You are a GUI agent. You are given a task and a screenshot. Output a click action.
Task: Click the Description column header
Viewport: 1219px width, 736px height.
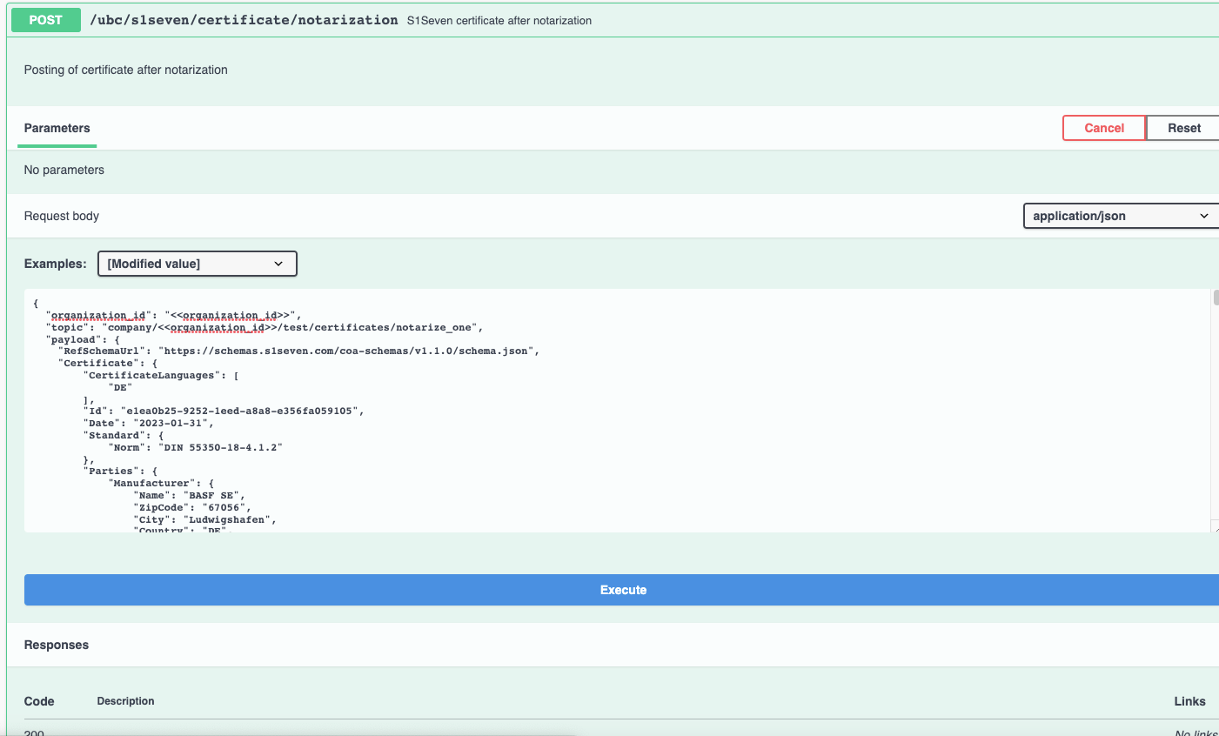click(125, 701)
